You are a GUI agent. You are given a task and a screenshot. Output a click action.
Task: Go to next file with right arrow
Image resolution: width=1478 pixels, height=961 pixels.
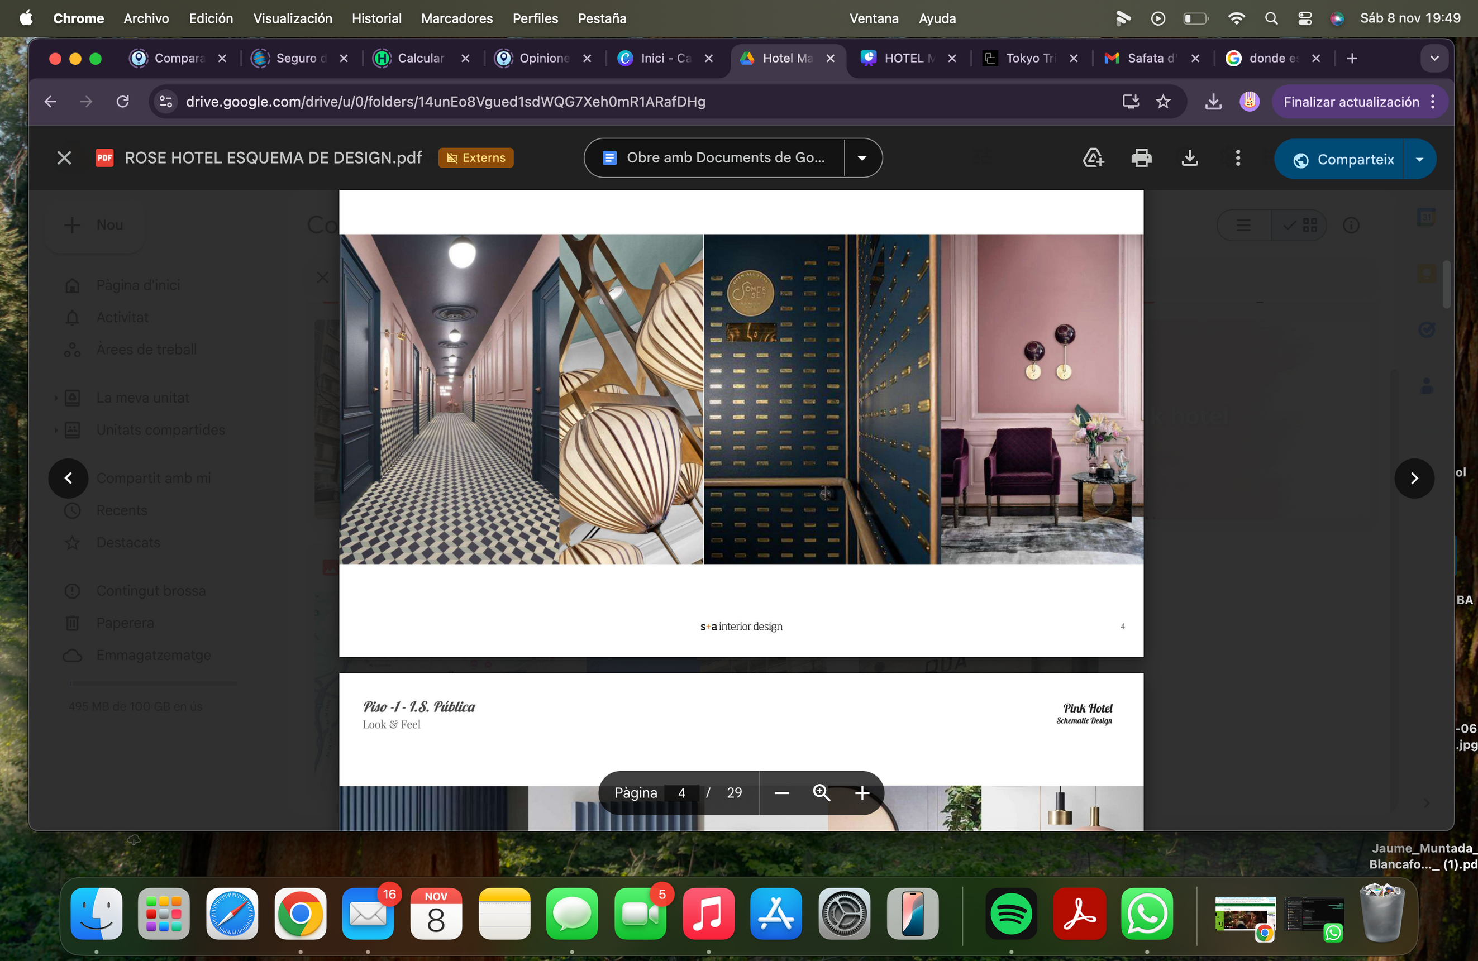tap(1414, 478)
